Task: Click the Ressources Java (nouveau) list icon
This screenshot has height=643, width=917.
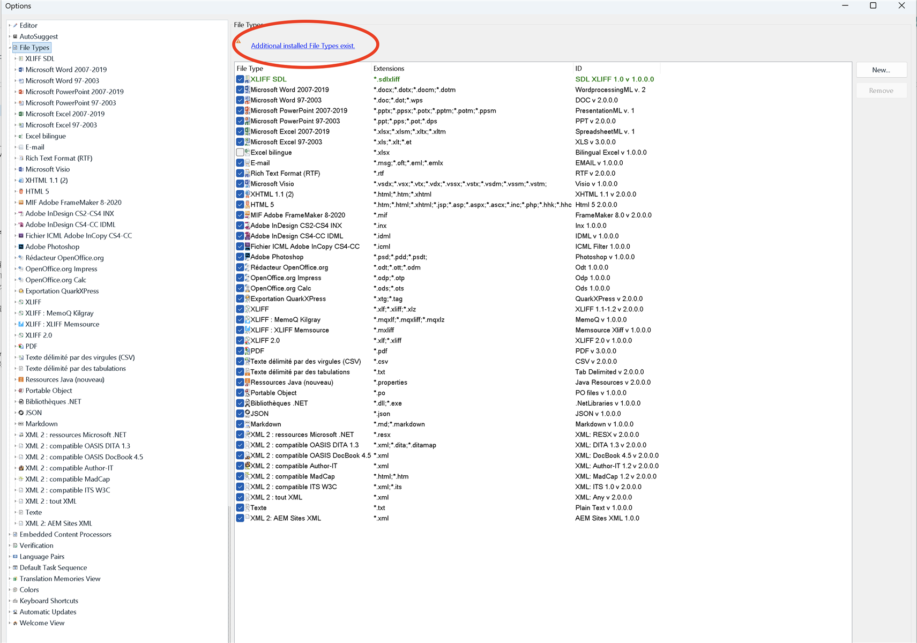Action: (x=248, y=382)
